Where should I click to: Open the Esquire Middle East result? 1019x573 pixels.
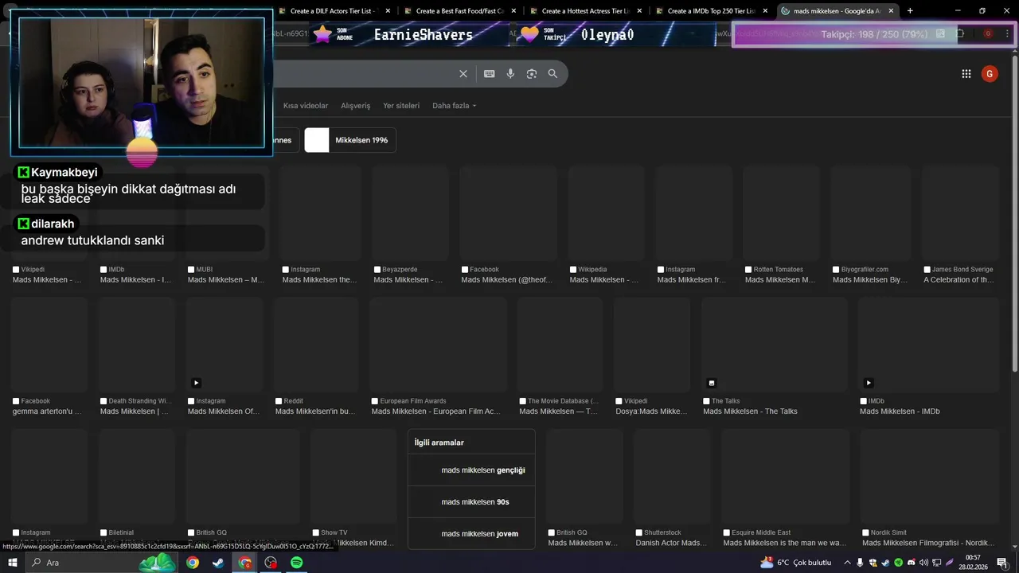pos(785,488)
